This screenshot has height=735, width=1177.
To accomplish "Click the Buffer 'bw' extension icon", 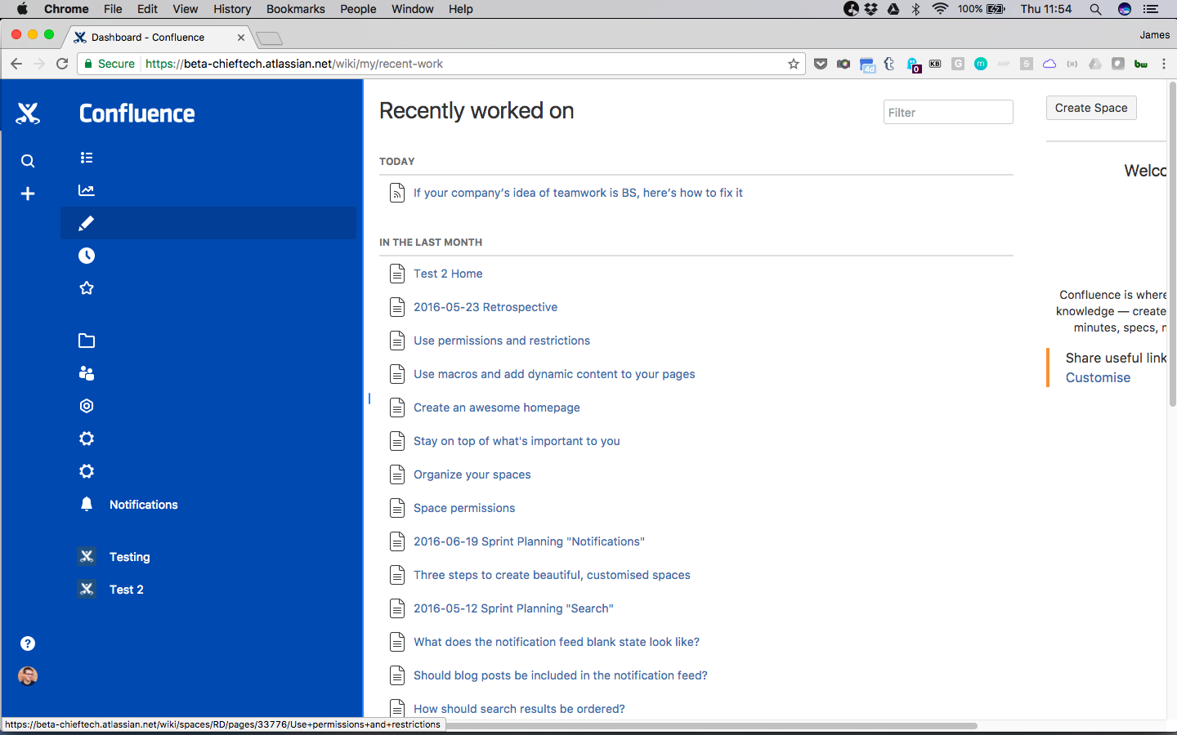I will point(1141,64).
